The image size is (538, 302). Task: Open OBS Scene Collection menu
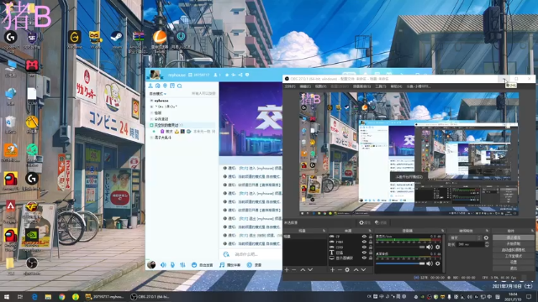point(361,86)
